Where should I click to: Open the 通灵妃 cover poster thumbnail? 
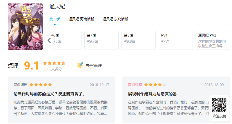25,26
